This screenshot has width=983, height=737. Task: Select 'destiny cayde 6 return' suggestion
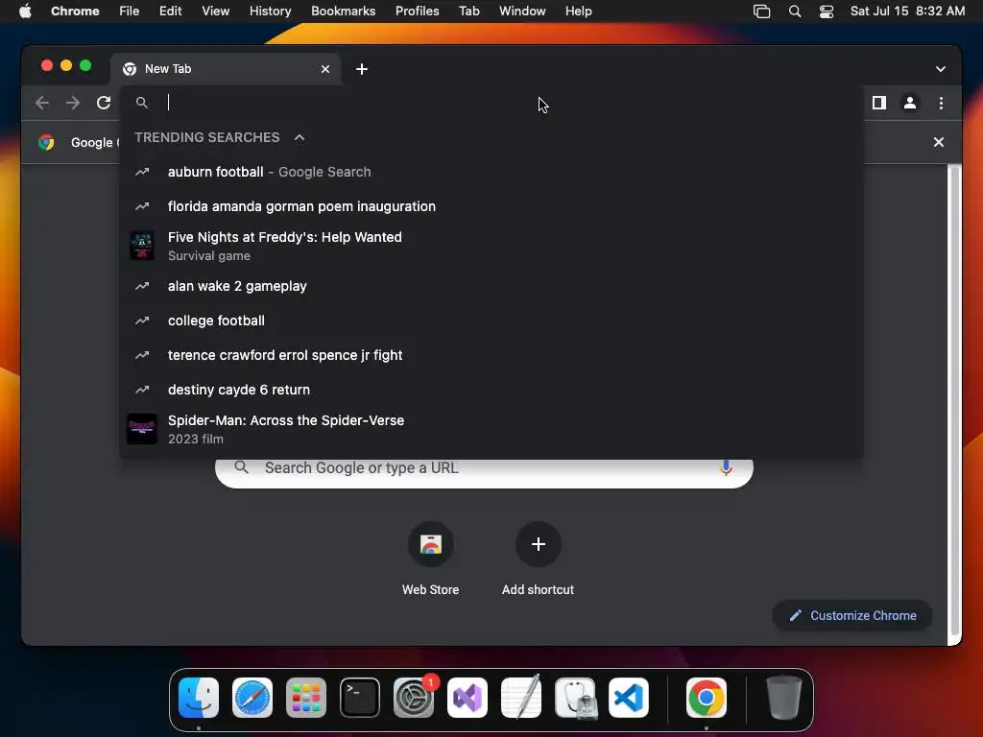tap(491, 390)
